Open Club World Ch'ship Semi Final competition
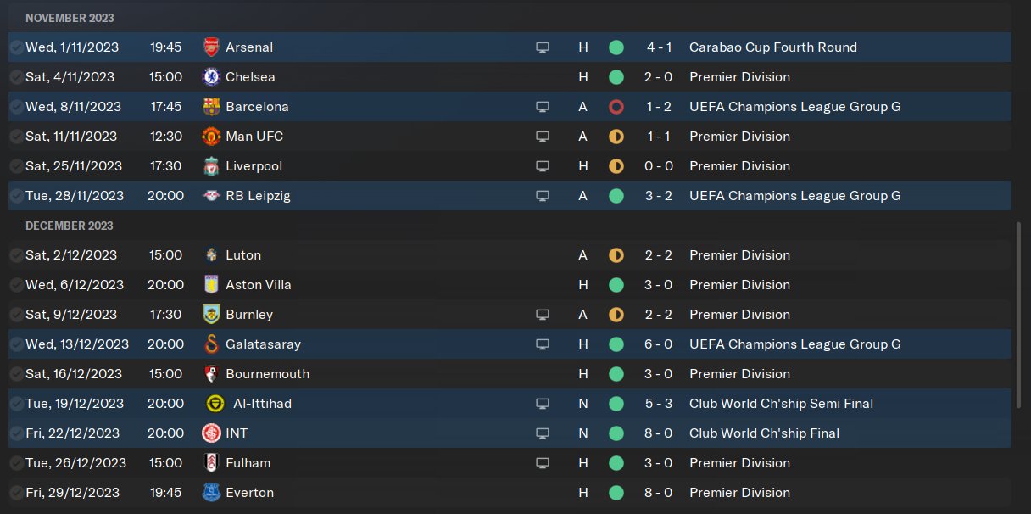This screenshot has height=514, width=1031. point(781,404)
